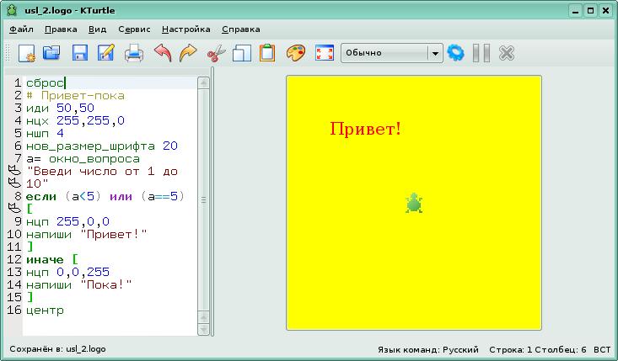This screenshot has height=361, width=618.
Task: Click the open folder icon
Action: [52, 53]
